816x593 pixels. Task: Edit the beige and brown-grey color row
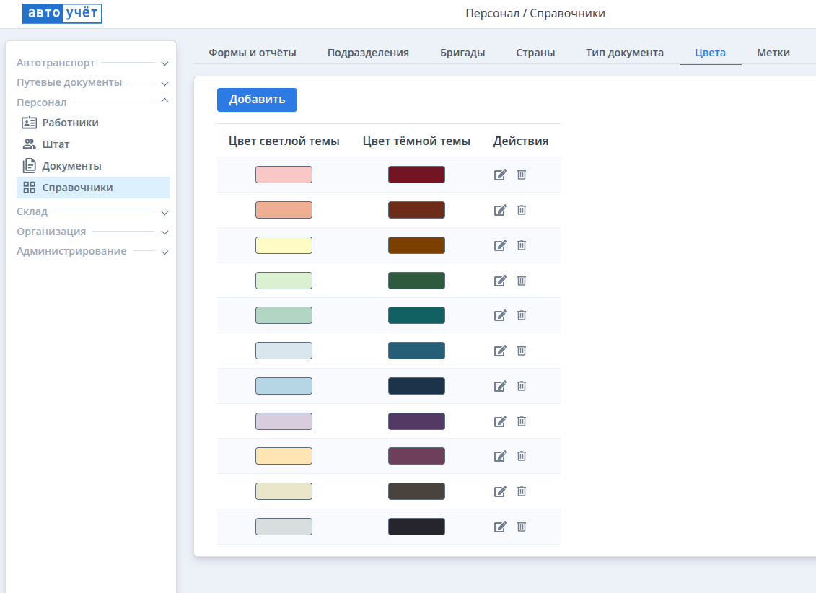coord(500,491)
